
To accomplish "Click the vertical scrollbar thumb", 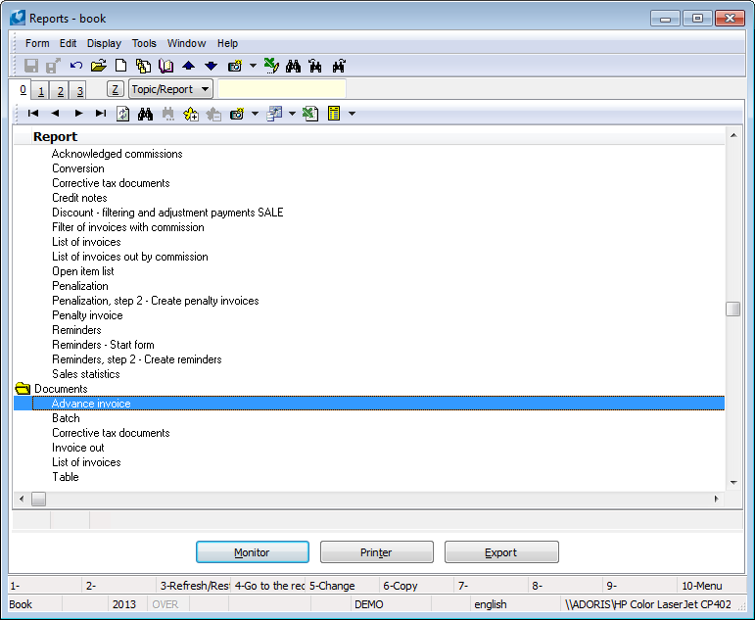I will 732,309.
